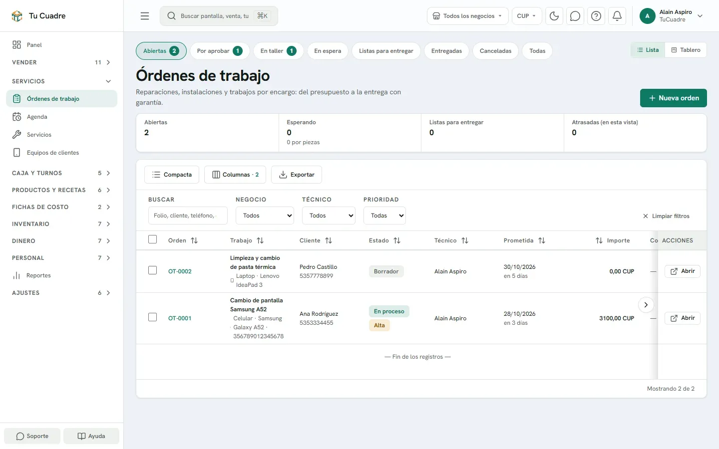The image size is (719, 449).
Task: Switch to Tablero view
Action: 686,50
